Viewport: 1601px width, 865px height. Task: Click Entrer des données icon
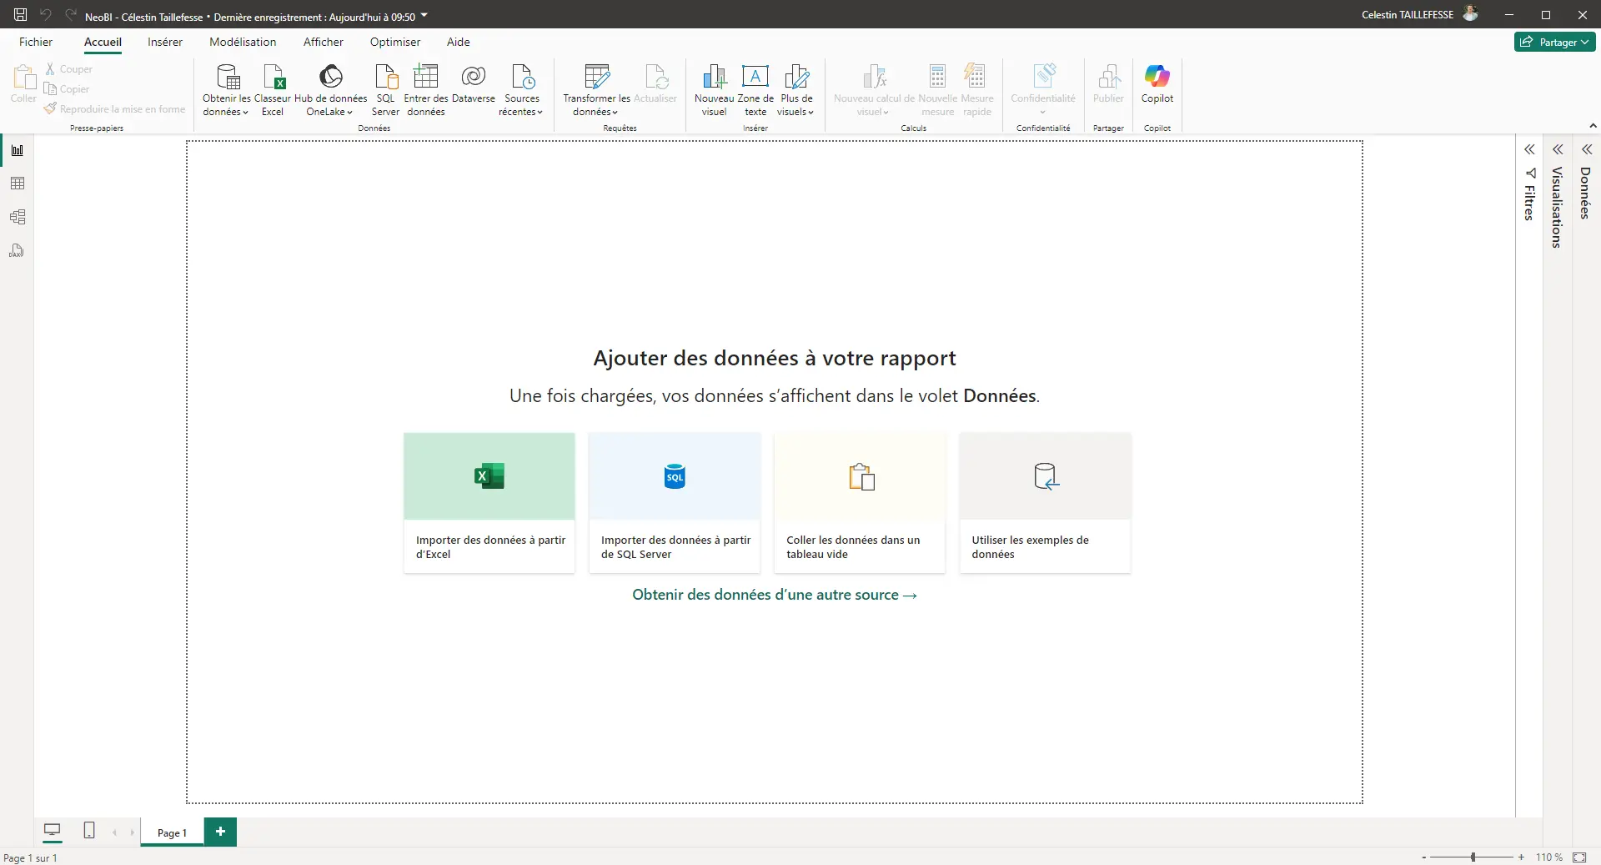[426, 77]
